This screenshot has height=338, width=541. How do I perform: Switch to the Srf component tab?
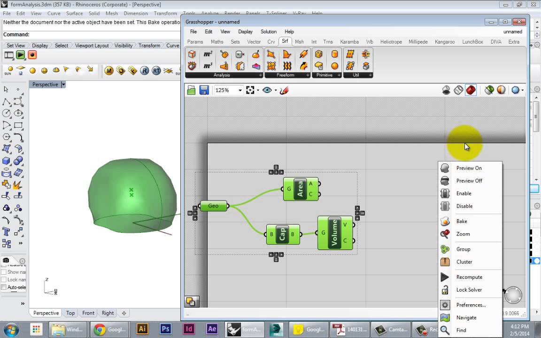point(285,41)
